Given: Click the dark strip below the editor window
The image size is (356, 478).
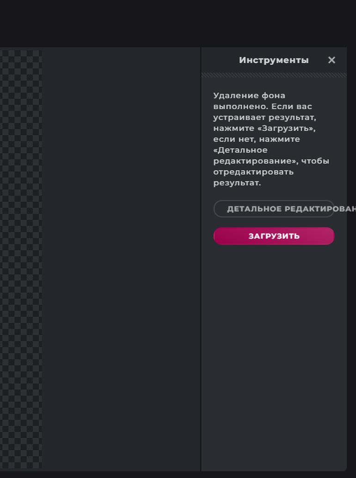Looking at the screenshot, I should (x=178, y=475).
